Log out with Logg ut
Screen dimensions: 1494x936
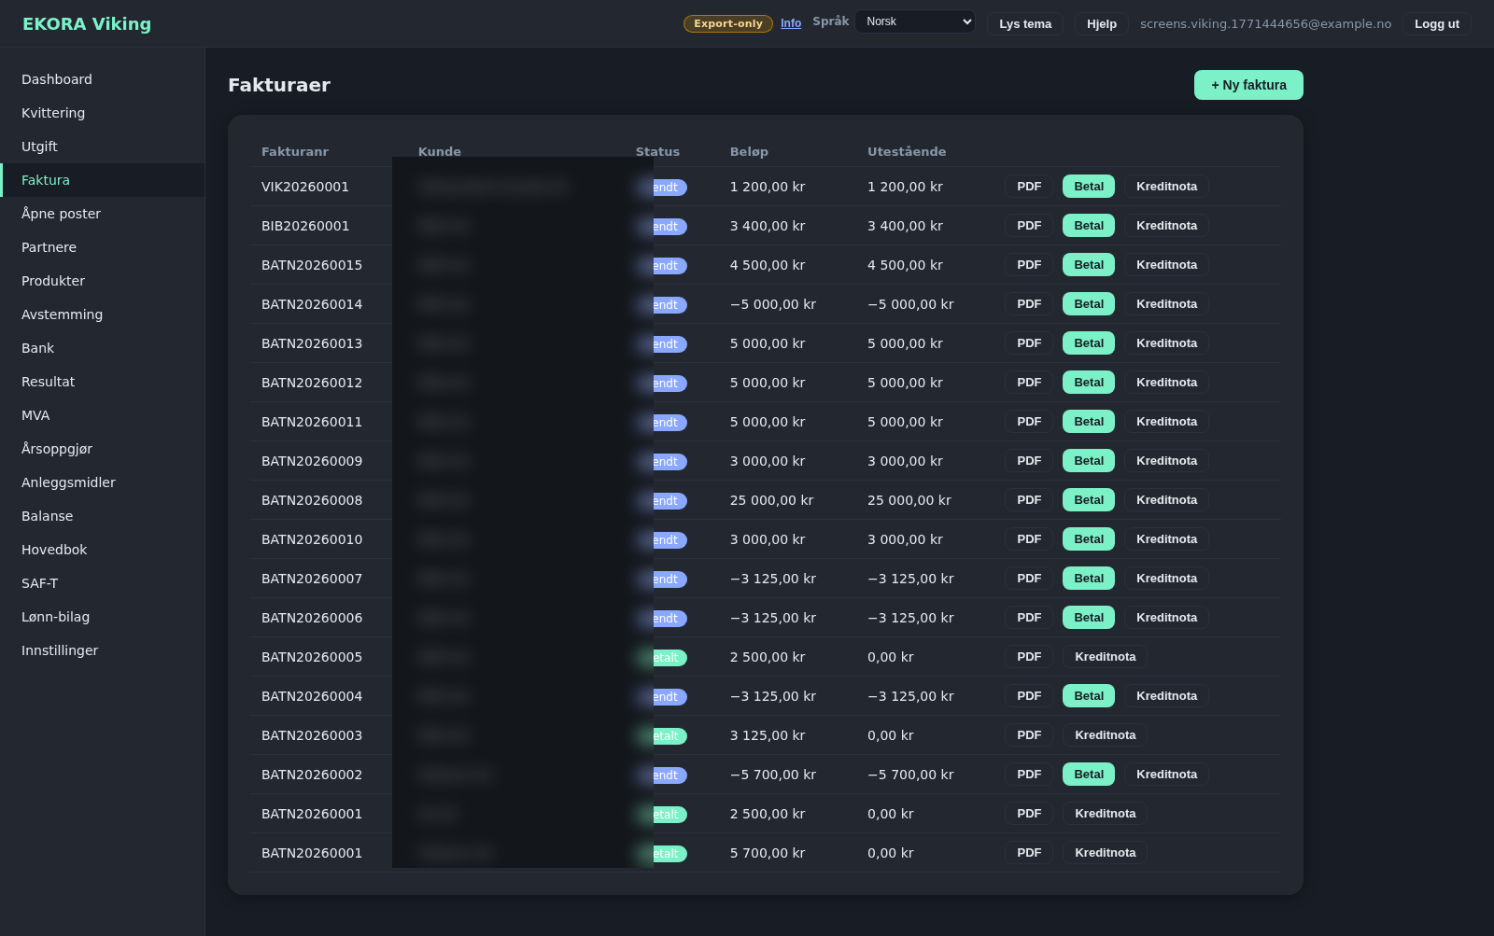pos(1435,24)
